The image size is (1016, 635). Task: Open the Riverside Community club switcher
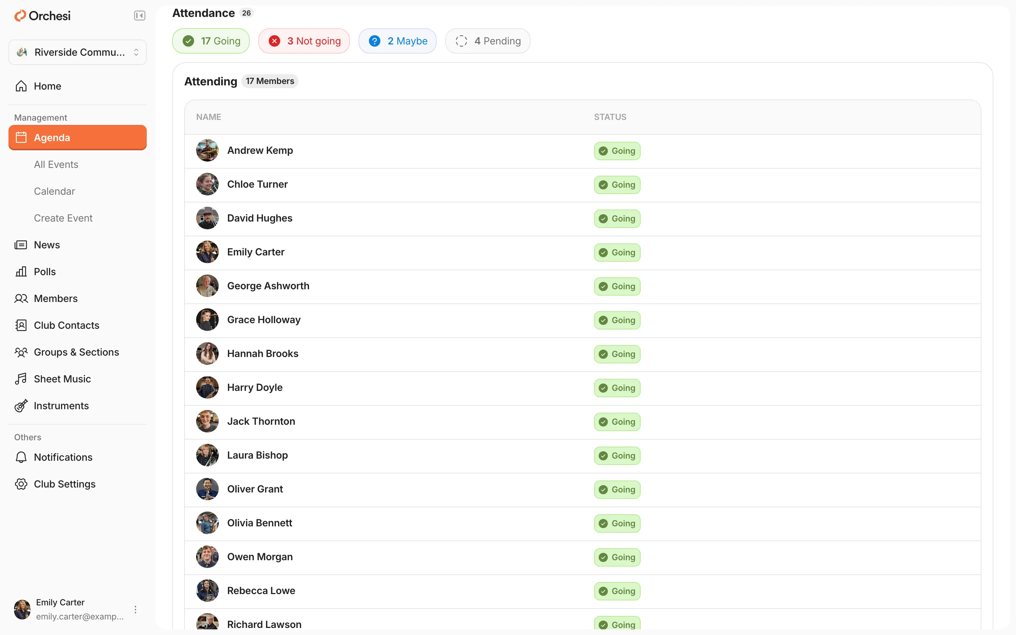[78, 52]
